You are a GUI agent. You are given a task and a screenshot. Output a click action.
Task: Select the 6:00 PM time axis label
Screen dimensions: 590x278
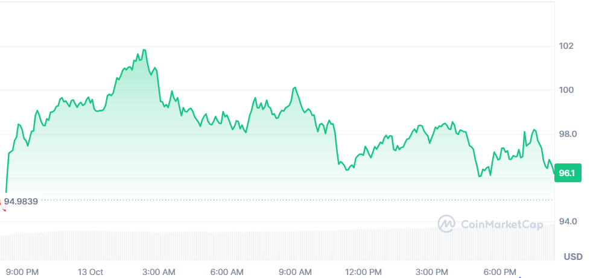[x=500, y=272]
